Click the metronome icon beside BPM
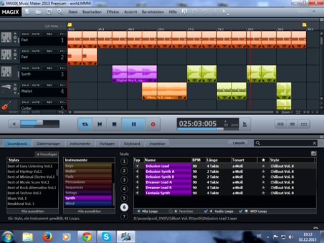 click(x=245, y=124)
